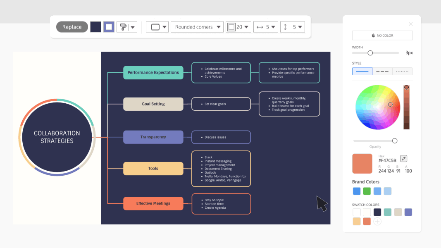The width and height of the screenshot is (441, 248).
Task: Select the dotted line style
Action: tap(402, 71)
